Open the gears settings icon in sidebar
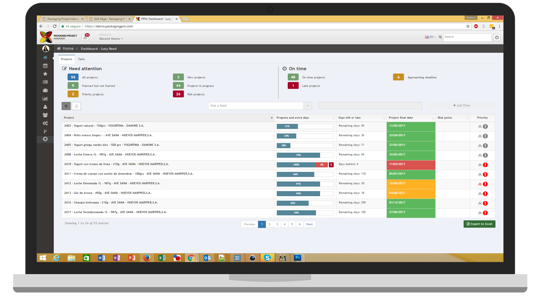This screenshot has width=540, height=304. point(45,123)
